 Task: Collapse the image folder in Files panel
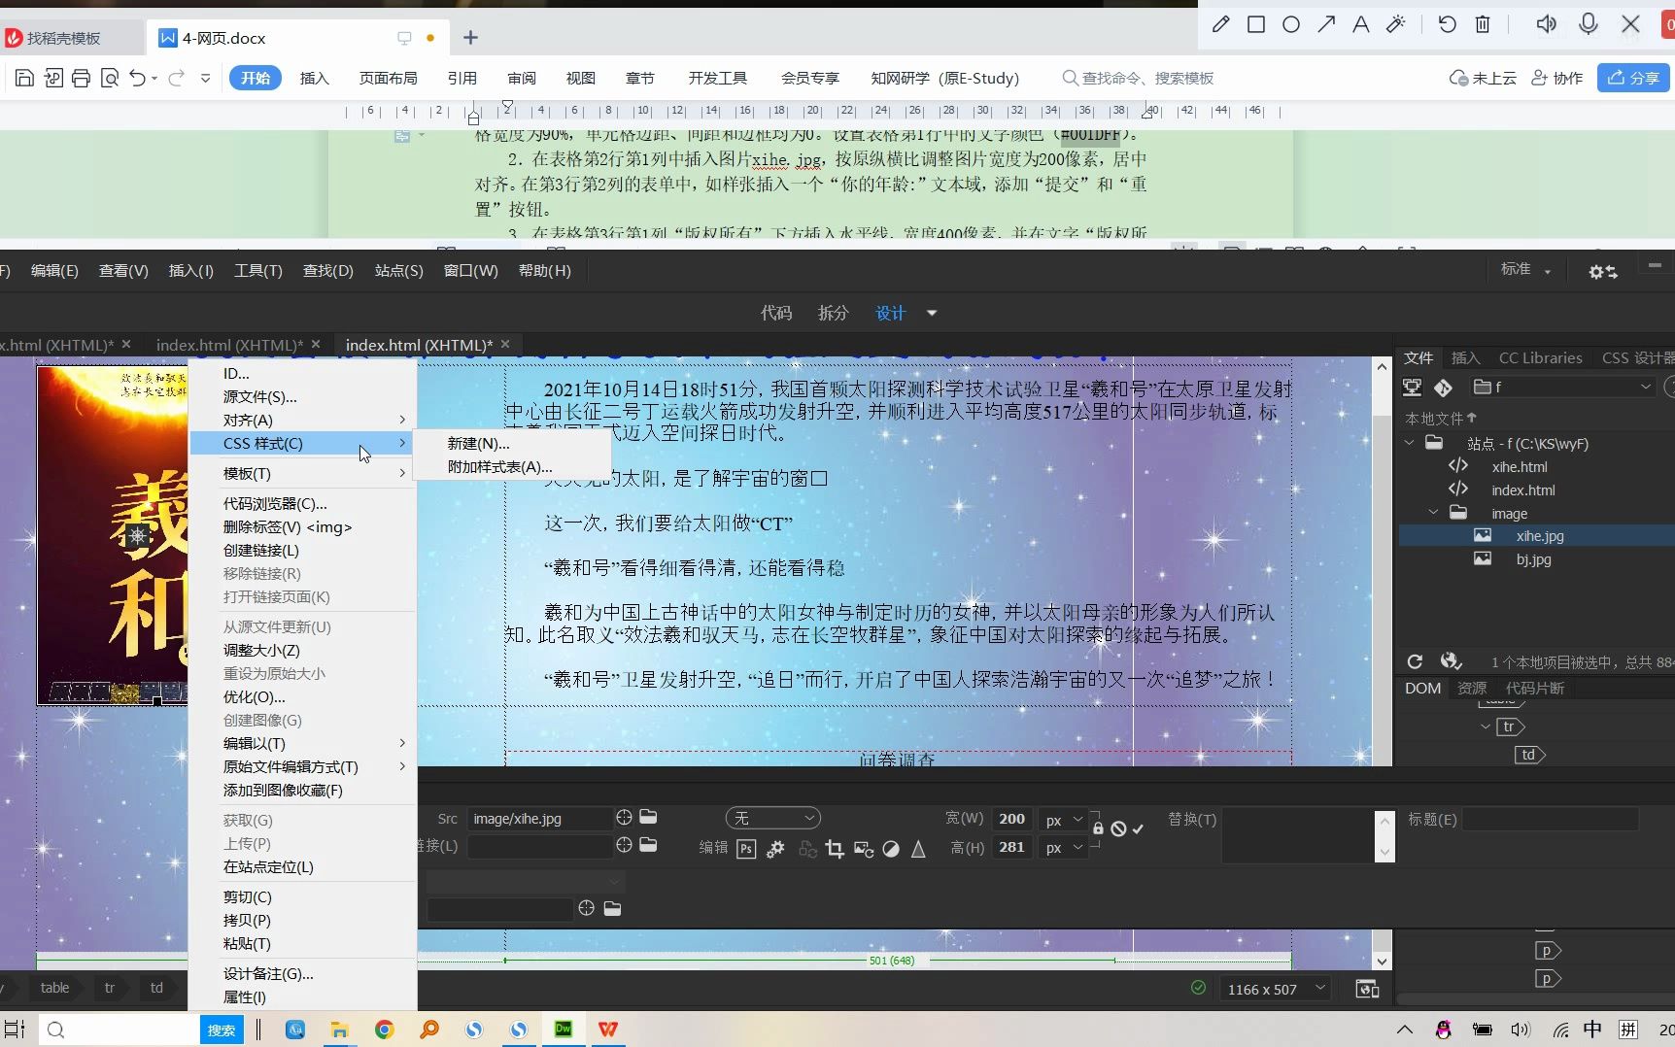(1433, 513)
